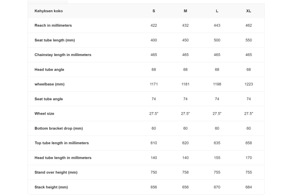Viewport: 293px width, 195px height.
Task: Click the Wheel size row label
Action: click(x=44, y=114)
